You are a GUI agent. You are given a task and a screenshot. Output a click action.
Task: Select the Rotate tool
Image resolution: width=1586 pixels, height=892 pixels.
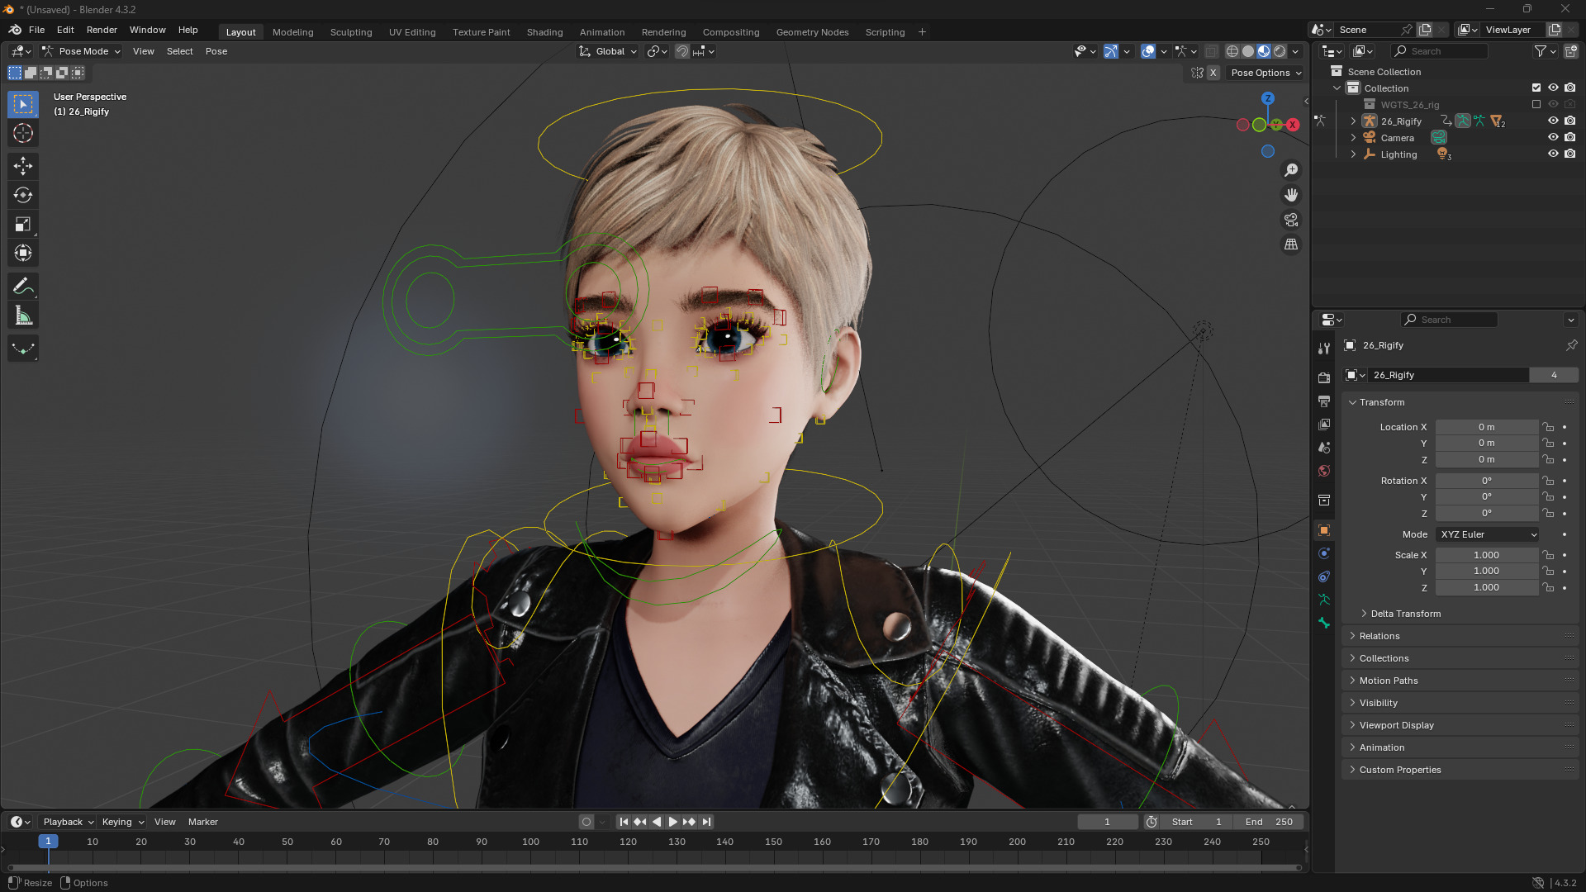click(23, 195)
